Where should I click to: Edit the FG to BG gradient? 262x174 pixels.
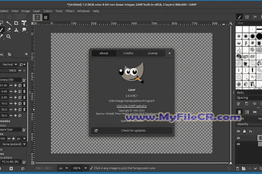24,162
